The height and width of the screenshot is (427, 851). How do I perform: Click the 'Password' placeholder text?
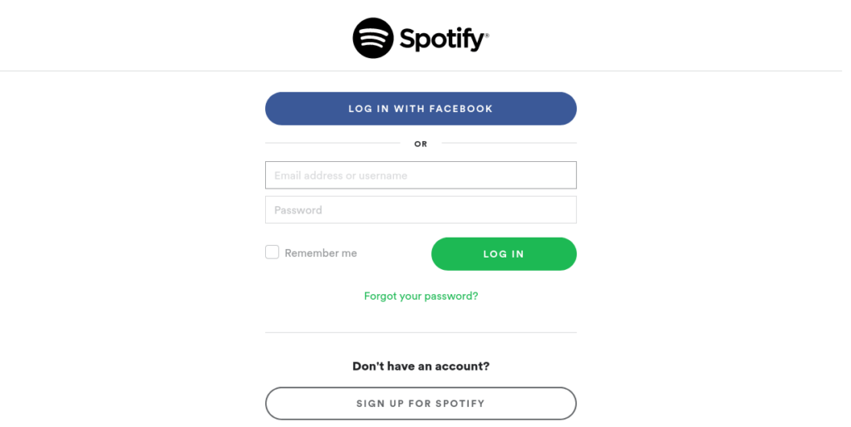pos(298,210)
